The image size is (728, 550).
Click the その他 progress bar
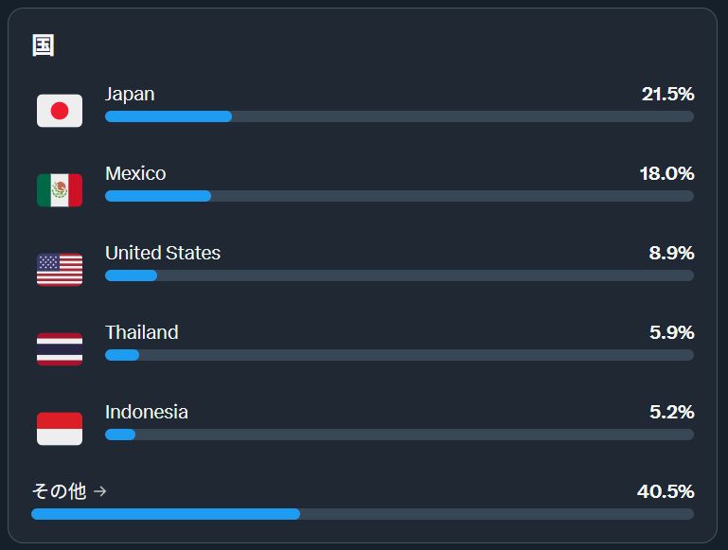click(362, 514)
